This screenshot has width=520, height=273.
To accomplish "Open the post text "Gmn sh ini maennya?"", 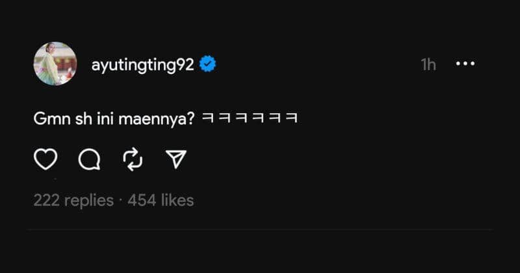I will point(114,120).
